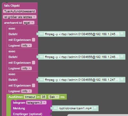
Task: Click the 'Empfänger (optional)' label
Action: tap(28, 114)
